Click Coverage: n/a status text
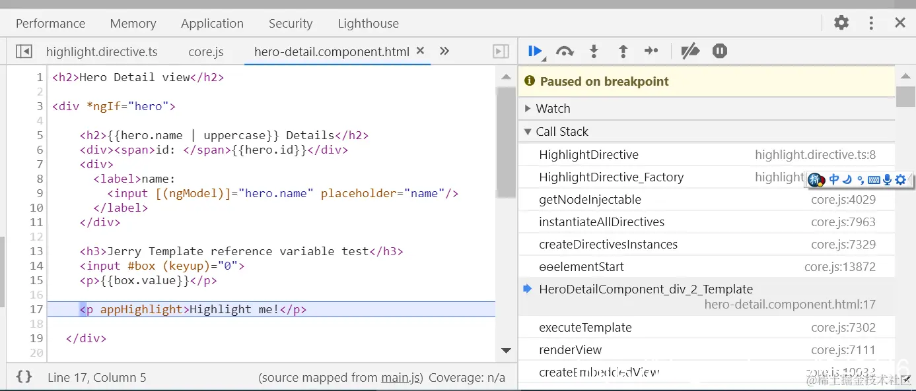916x391 pixels. 467,378
